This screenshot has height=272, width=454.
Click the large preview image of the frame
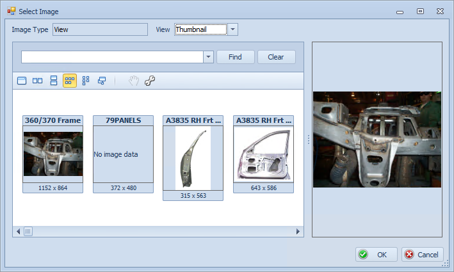[377, 140]
